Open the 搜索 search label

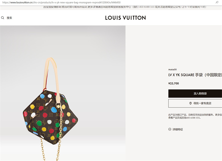[x=9, y=18]
